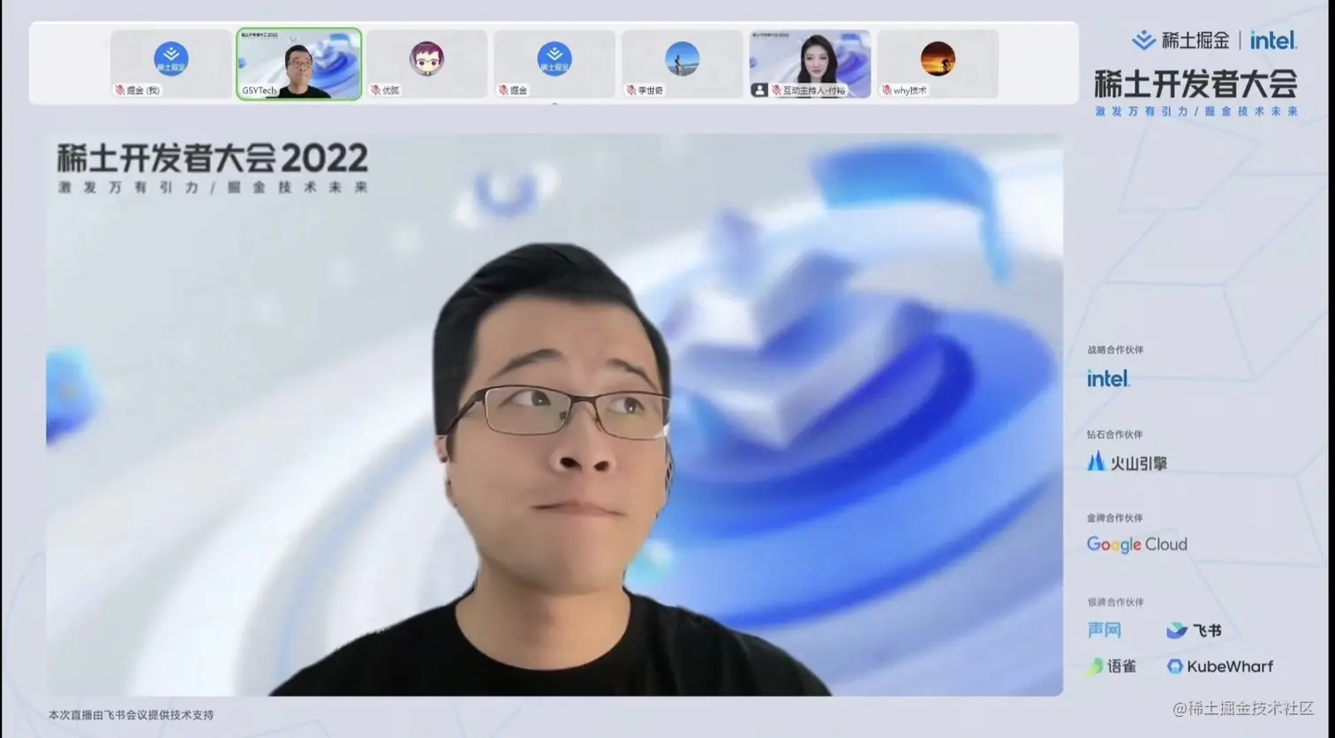This screenshot has width=1335, height=738.
Task: Click the intel logo beside the 稀土掘金 header logo
Action: [x=1273, y=40]
